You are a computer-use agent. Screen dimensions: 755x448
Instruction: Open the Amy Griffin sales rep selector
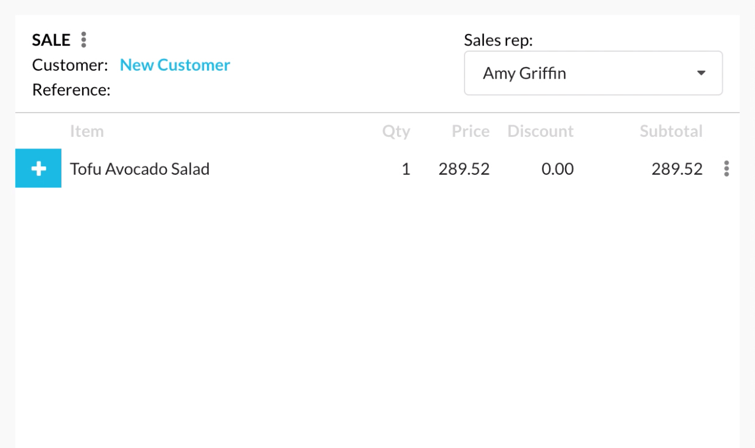pos(593,73)
